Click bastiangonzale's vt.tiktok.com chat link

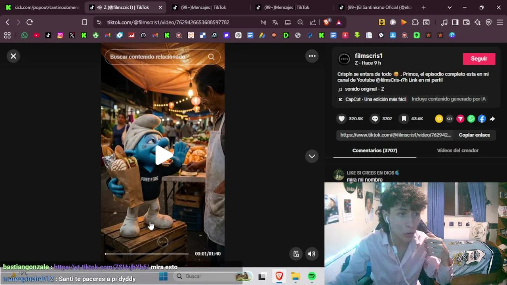(x=101, y=267)
